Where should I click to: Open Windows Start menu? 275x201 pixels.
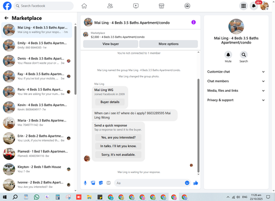5,197
